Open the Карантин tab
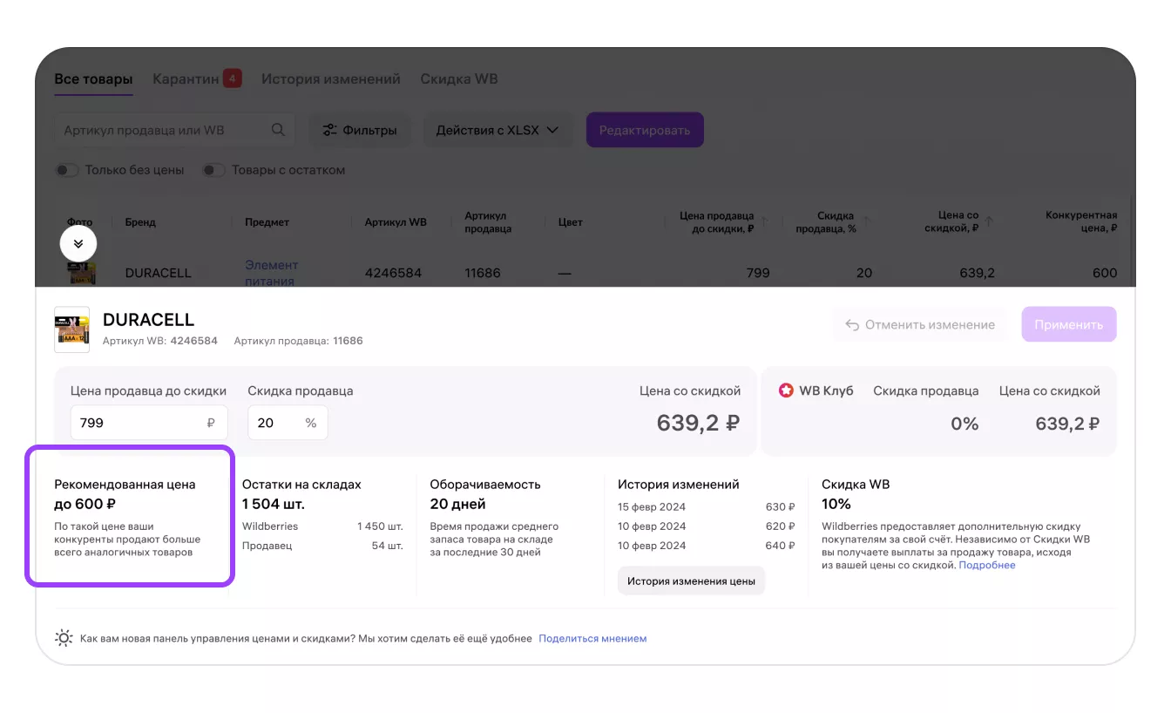1171x713 pixels. [186, 78]
